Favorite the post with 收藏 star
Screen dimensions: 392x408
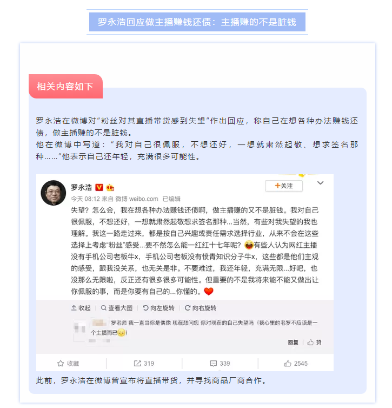pyautogui.click(x=68, y=364)
